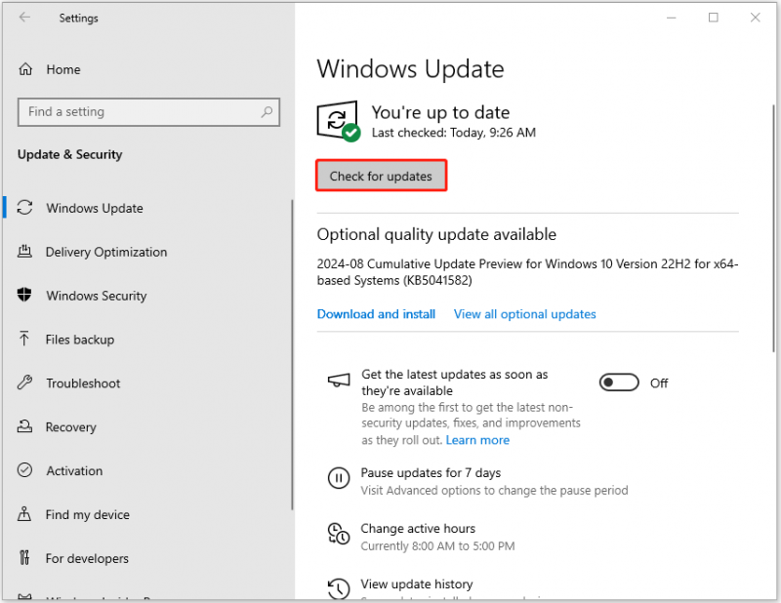Image resolution: width=781 pixels, height=603 pixels.
Task: Open the View update history icon
Action: click(339, 588)
